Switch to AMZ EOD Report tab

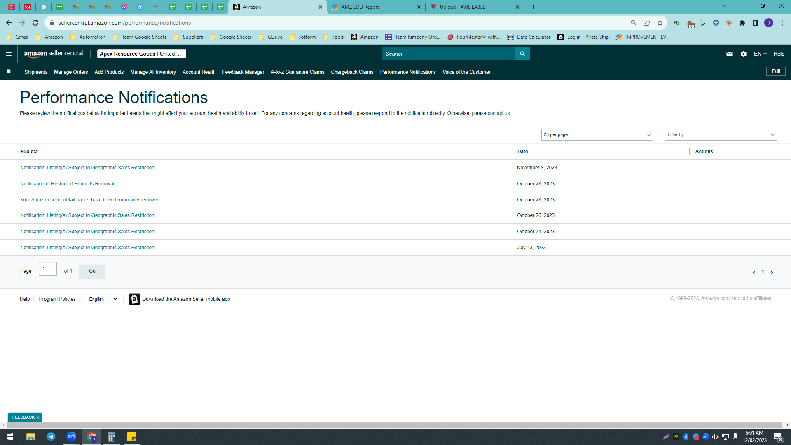(x=376, y=7)
